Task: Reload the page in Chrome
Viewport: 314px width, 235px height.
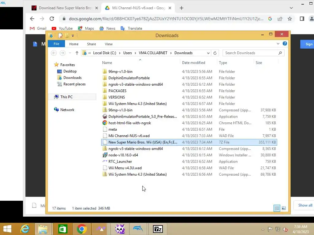Action: pyautogui.click(x=52, y=19)
